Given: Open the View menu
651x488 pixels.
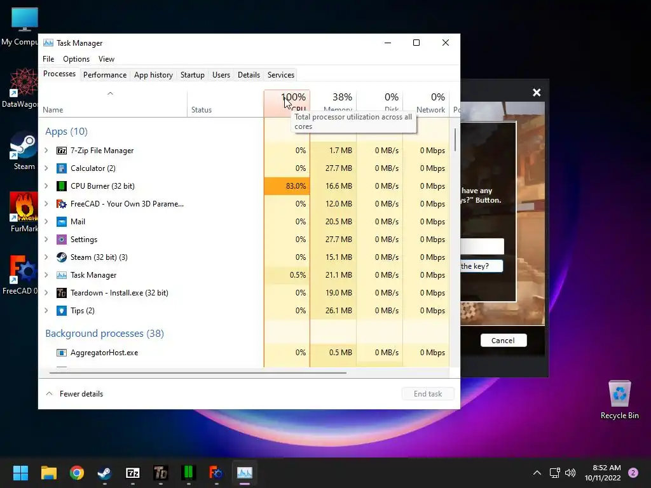Looking at the screenshot, I should point(106,59).
